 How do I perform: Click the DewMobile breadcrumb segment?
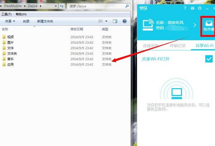13,6
